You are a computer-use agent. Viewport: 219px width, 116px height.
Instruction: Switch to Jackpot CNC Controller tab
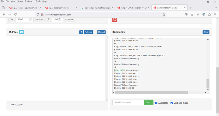click(x=133, y=8)
